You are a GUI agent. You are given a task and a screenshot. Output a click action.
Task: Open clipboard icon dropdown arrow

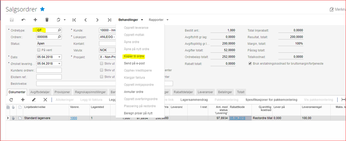click(65, 20)
